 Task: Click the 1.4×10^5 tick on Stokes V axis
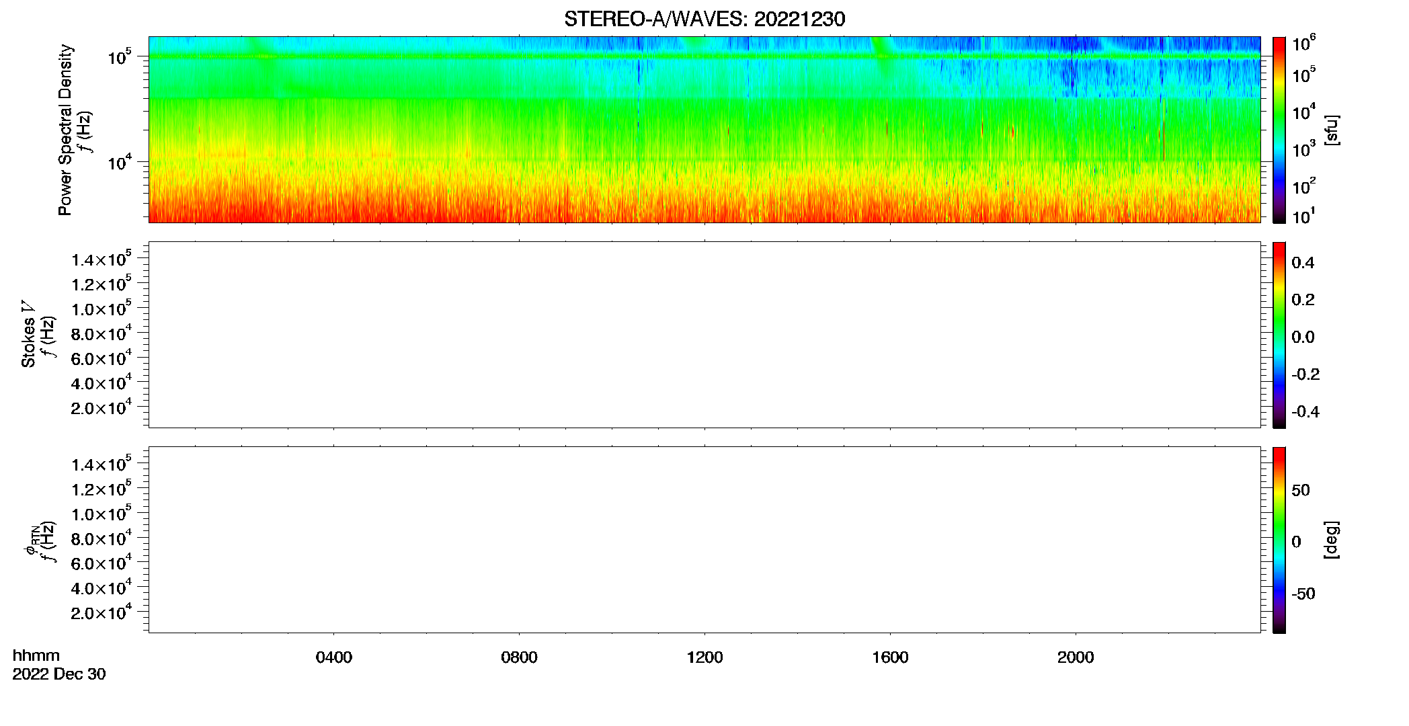(x=101, y=259)
